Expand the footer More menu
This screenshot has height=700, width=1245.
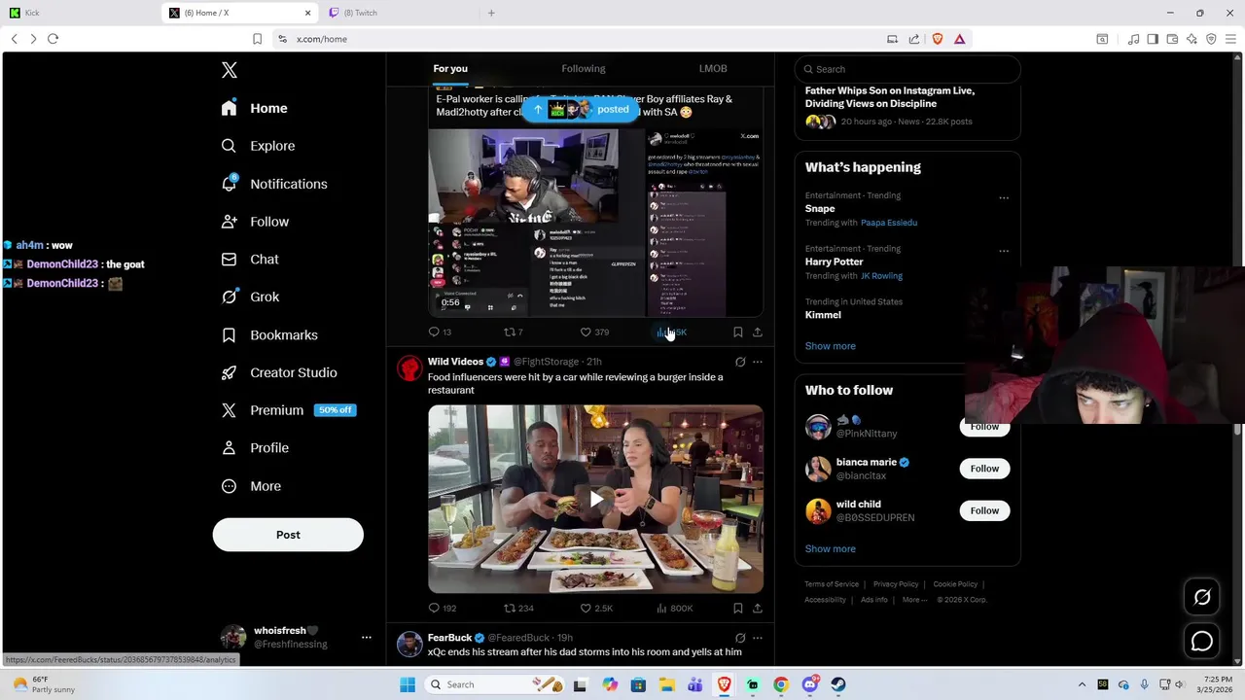coord(913,600)
